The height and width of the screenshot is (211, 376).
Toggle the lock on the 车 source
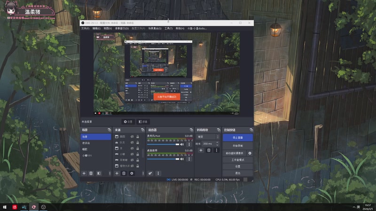pos(138,148)
